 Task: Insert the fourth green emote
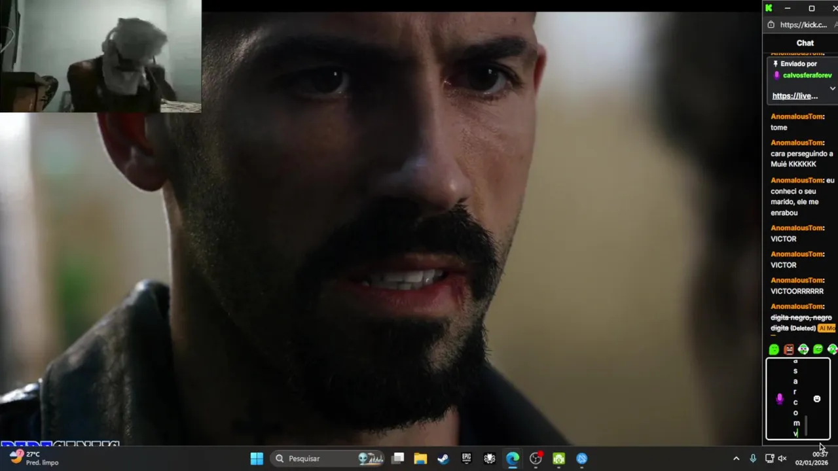[x=818, y=350]
